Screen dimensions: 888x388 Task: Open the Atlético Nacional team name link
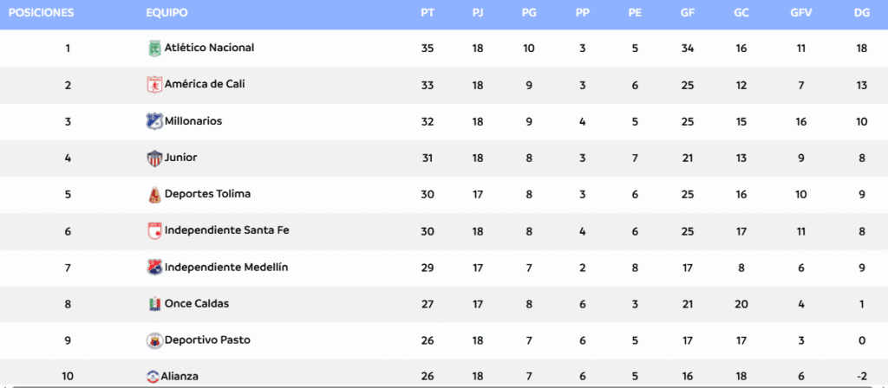210,48
